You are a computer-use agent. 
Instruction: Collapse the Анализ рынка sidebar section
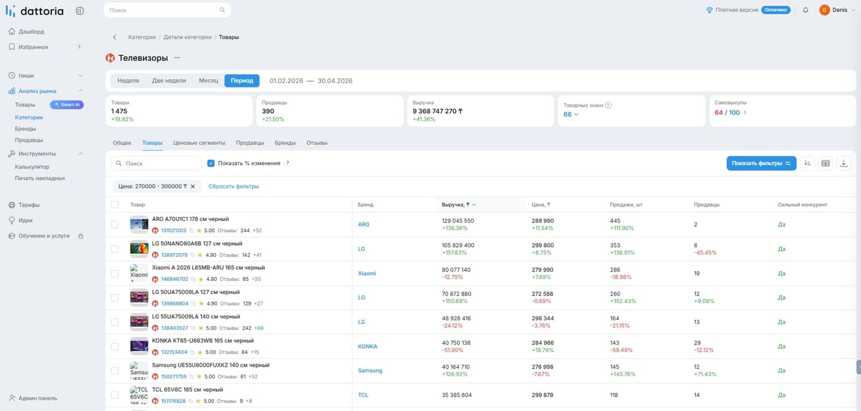[80, 91]
